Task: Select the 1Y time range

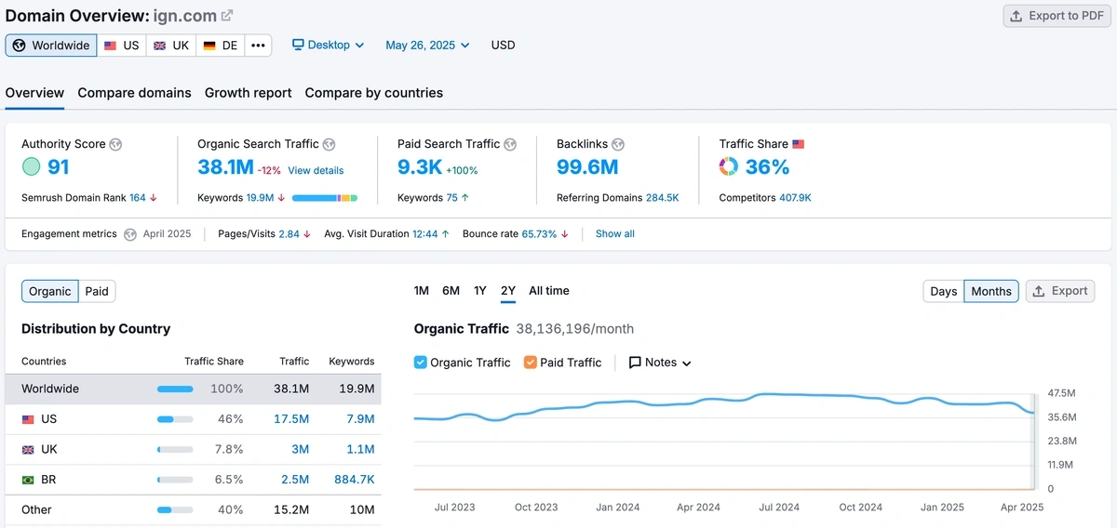Action: point(480,291)
